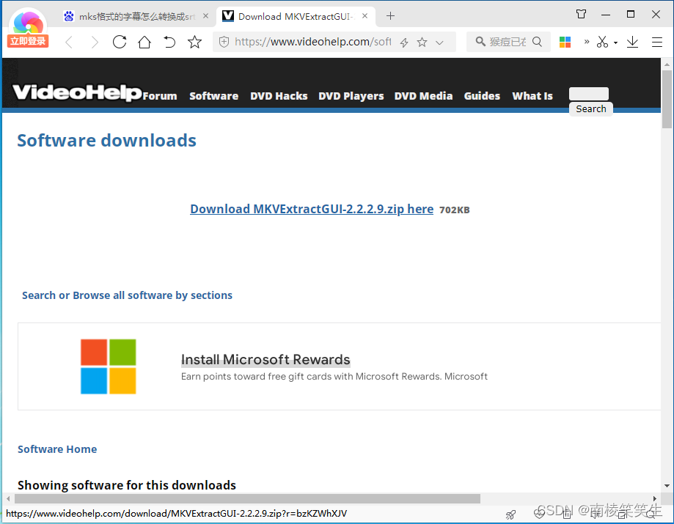This screenshot has width=674, height=524.
Task: Show more extensions with double chevron
Action: 586,42
